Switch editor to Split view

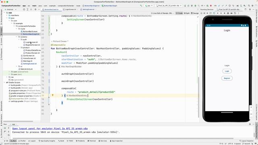(187, 13)
